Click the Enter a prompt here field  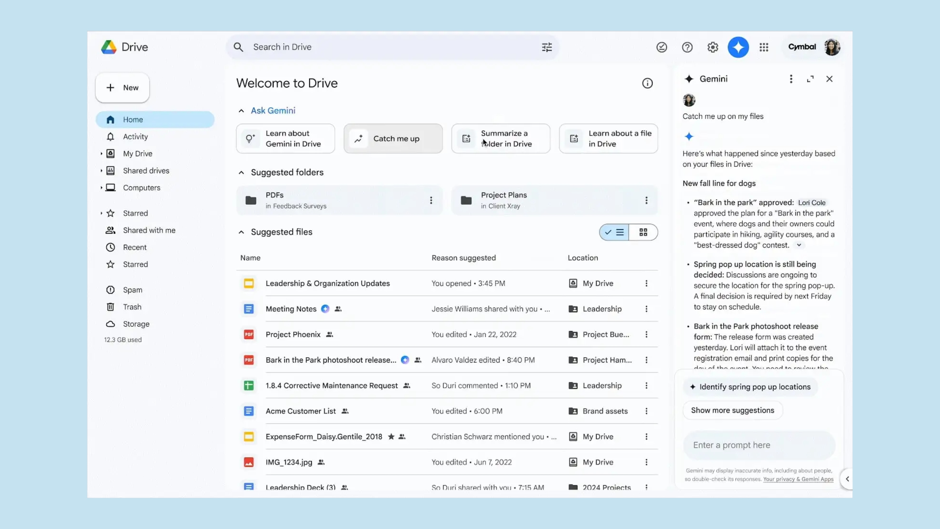click(x=759, y=445)
